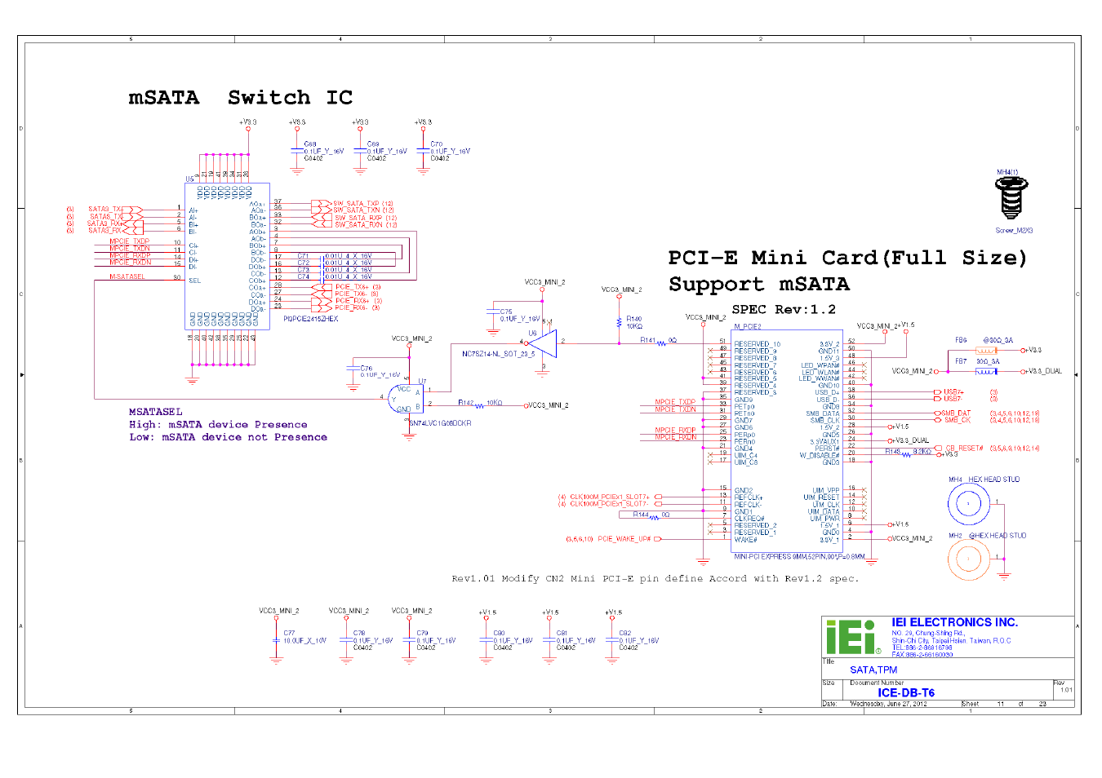Select resistor R140 10KΩ symbol

[619, 323]
